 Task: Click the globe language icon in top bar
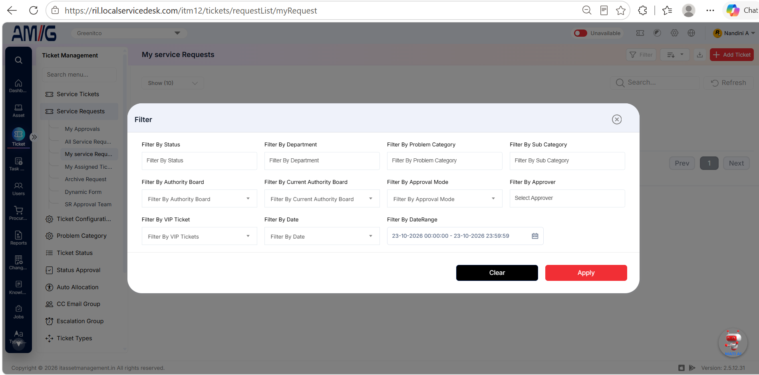tap(691, 33)
